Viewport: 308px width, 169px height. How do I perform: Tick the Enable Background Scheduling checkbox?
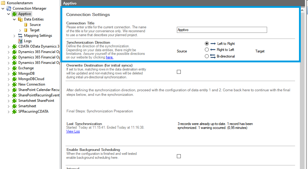click(179, 156)
